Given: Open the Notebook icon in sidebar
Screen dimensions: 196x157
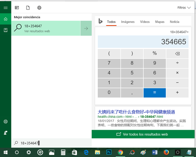Looking at the screenshot, I should (6, 30).
